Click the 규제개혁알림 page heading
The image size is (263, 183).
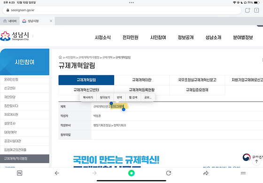[x=77, y=66]
